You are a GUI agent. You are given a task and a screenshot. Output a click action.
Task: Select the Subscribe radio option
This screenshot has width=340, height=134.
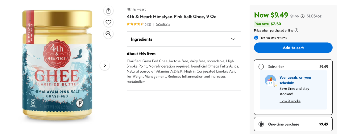coord(261,67)
